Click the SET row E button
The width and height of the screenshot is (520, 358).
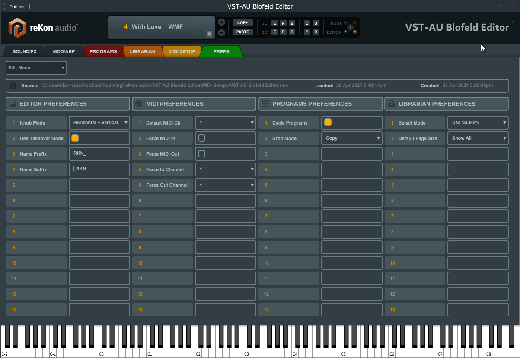coord(274,32)
